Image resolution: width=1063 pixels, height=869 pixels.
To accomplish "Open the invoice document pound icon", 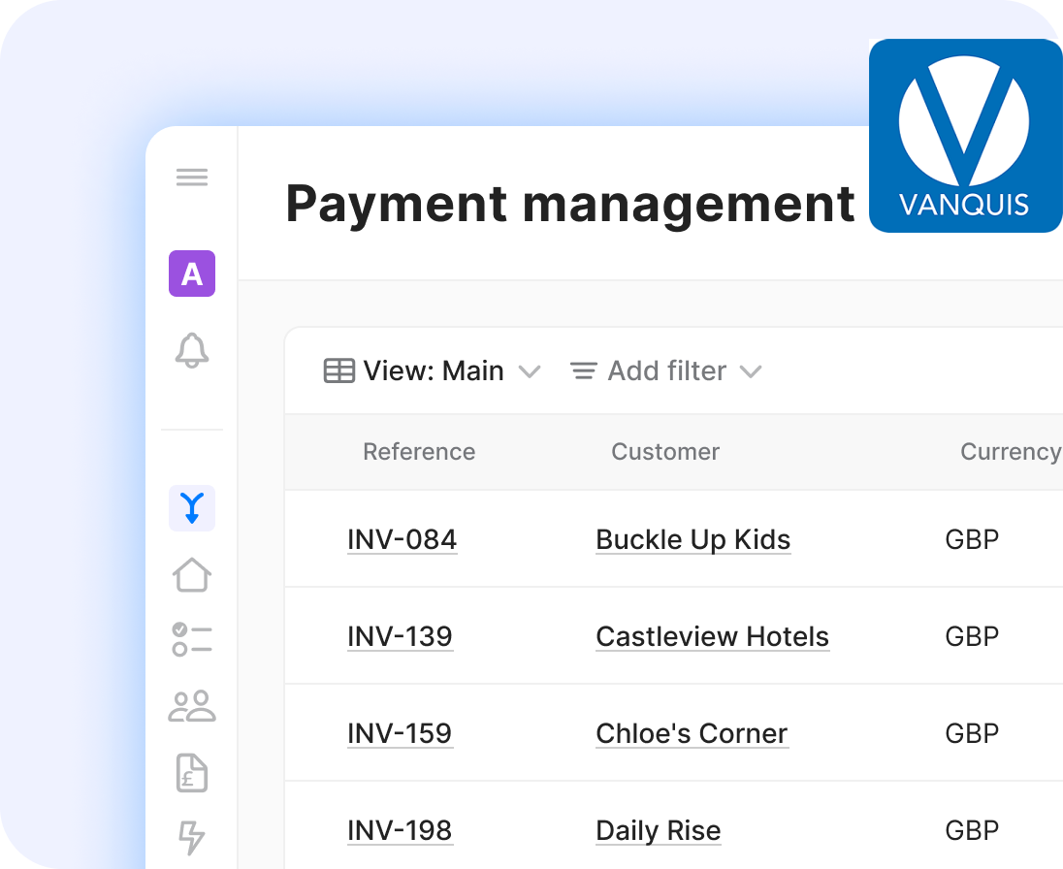I will pos(192,773).
